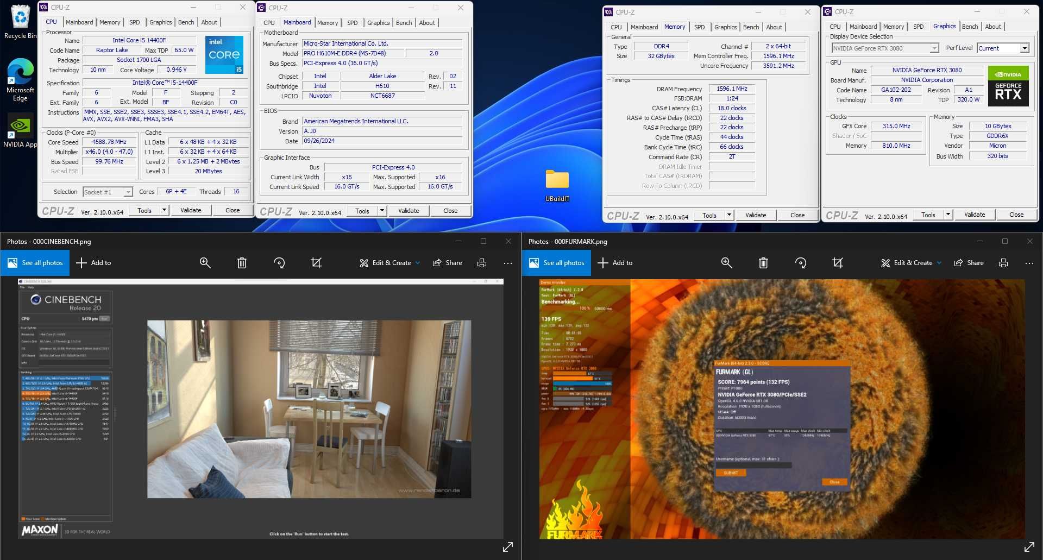The image size is (1043, 560).
Task: Click Add to in CINEBENCH Photos window
Action: (93, 263)
